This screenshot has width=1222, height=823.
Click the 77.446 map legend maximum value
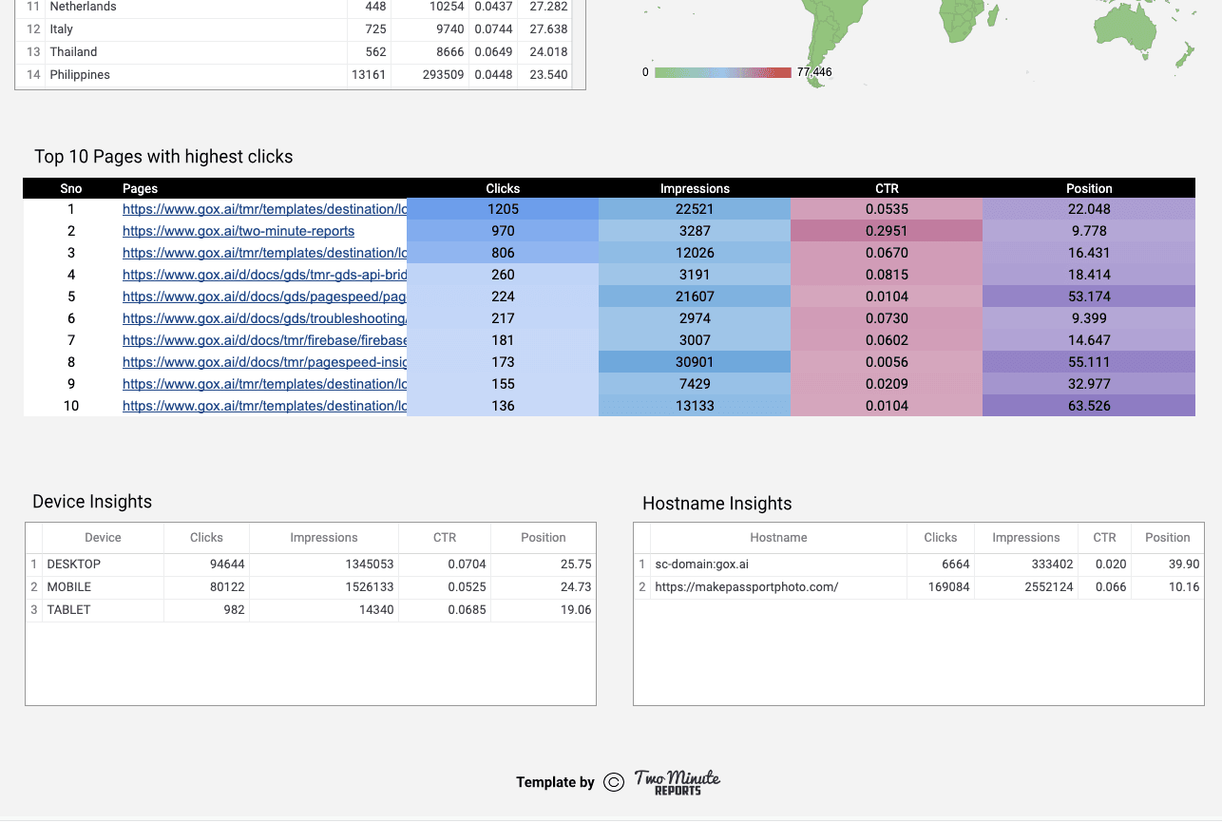pos(814,72)
